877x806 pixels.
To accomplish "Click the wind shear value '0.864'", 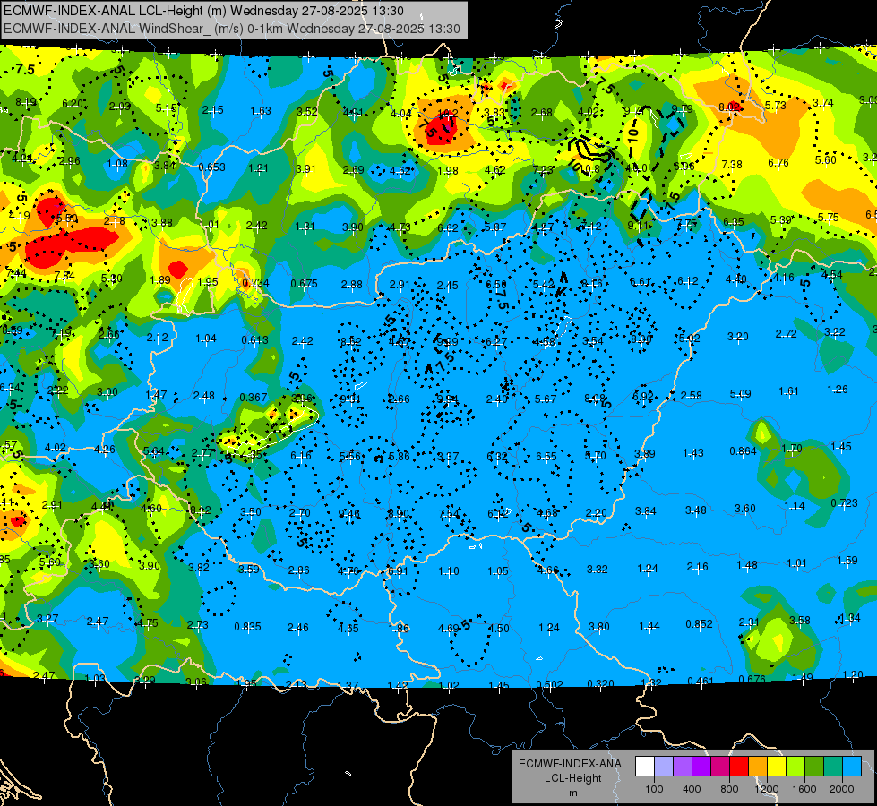I will tap(744, 451).
